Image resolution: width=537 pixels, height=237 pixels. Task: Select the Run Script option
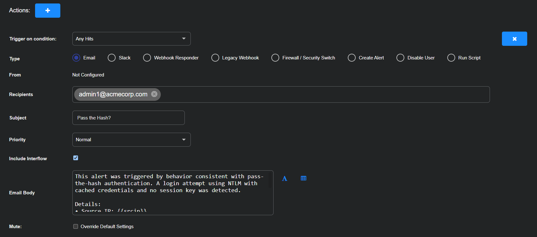tap(451, 58)
